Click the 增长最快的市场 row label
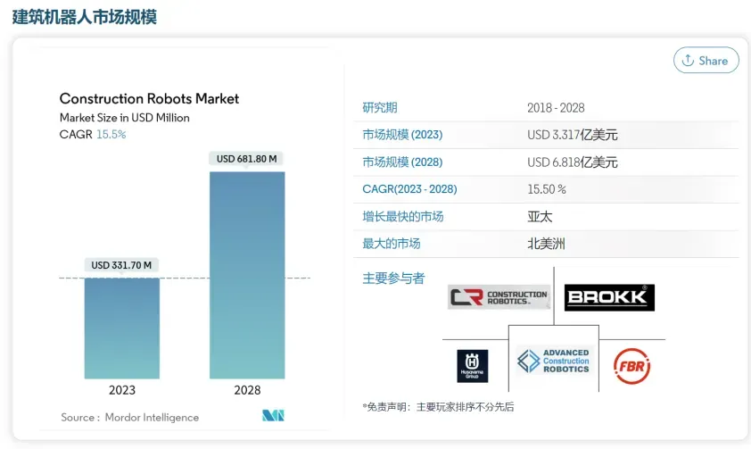Viewport: 751px width, 449px height. pyautogui.click(x=403, y=217)
